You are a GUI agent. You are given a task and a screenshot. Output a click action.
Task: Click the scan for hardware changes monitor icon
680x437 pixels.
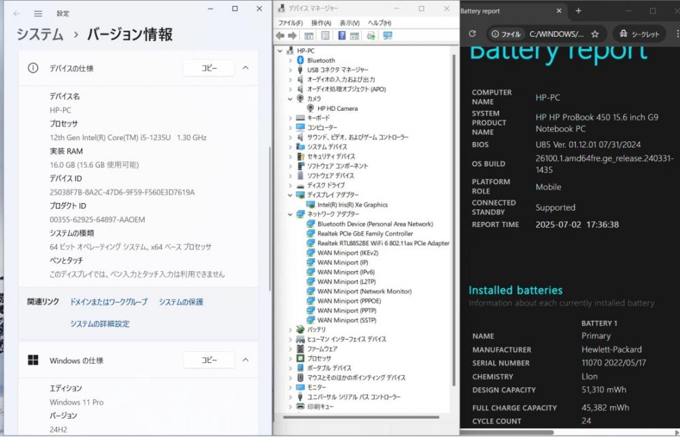point(388,35)
